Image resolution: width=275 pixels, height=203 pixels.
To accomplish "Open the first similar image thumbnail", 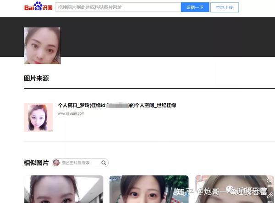I will pos(64,189).
